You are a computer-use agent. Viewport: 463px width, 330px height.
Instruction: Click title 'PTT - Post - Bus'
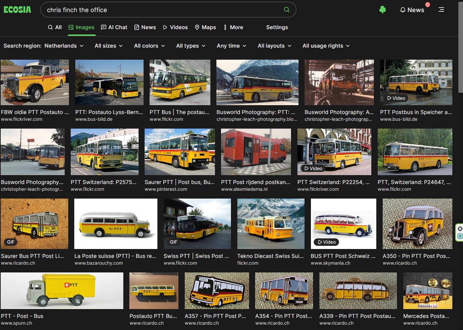[x=22, y=316]
